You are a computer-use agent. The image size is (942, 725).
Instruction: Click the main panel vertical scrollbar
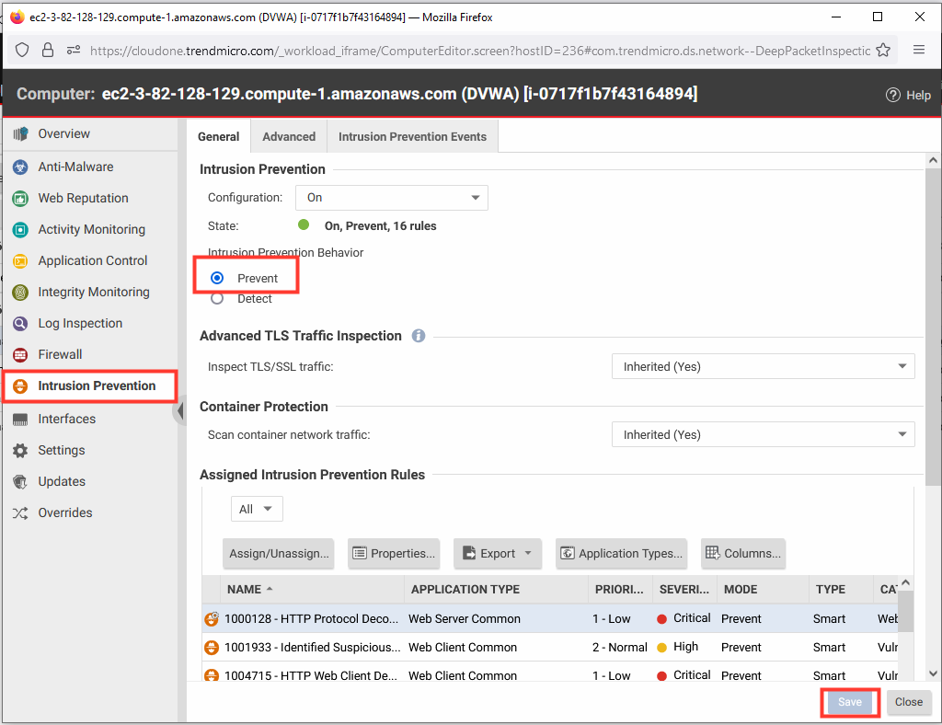pyautogui.click(x=933, y=328)
